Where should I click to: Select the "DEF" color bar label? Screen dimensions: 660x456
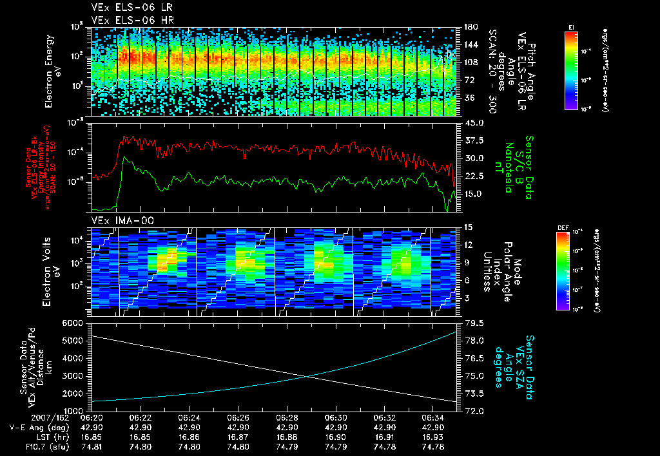pyautogui.click(x=563, y=228)
